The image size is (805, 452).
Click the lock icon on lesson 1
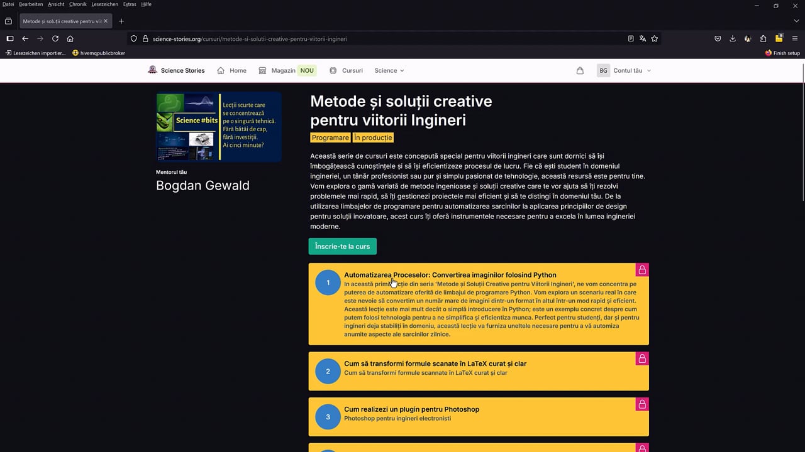click(x=642, y=270)
